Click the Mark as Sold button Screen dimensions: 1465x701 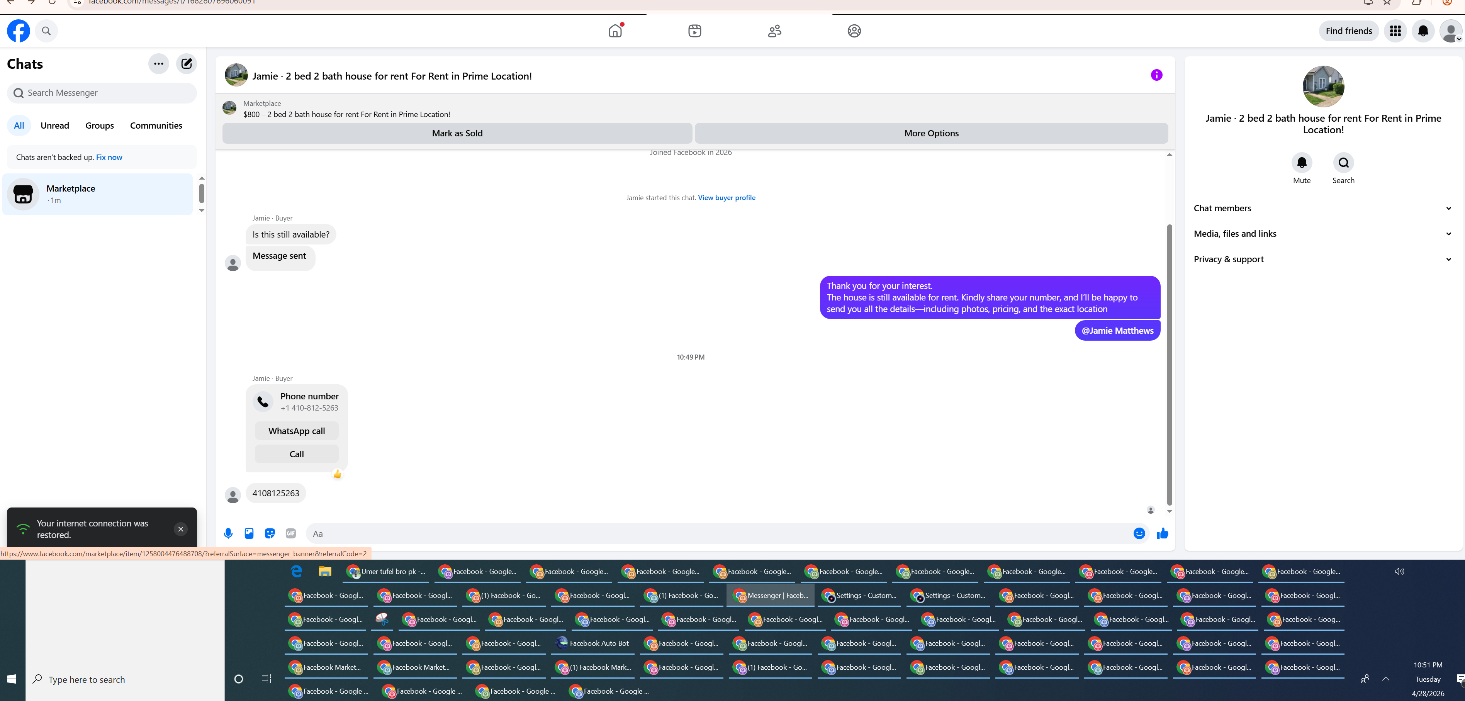457,133
